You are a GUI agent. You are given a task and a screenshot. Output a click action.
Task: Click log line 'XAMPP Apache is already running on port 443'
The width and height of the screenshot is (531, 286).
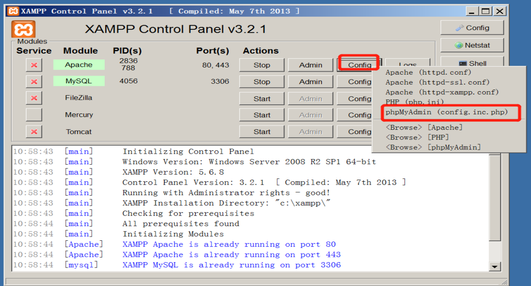232,255
